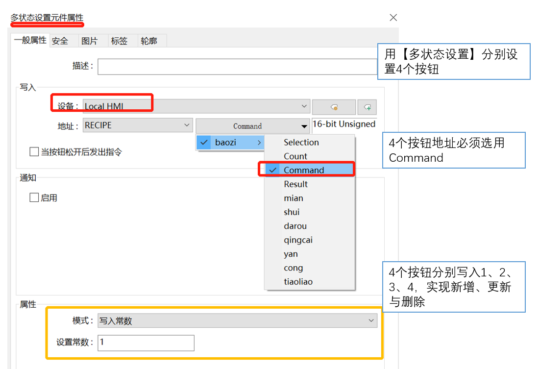Open the 模式 写入常数 dropdown
This screenshot has height=369, width=539.
(x=237, y=321)
